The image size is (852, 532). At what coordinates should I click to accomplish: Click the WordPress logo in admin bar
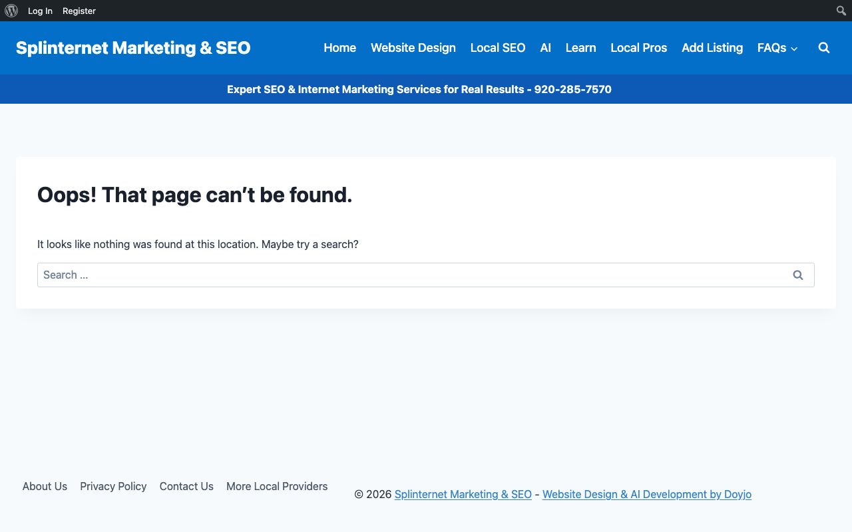tap(11, 11)
